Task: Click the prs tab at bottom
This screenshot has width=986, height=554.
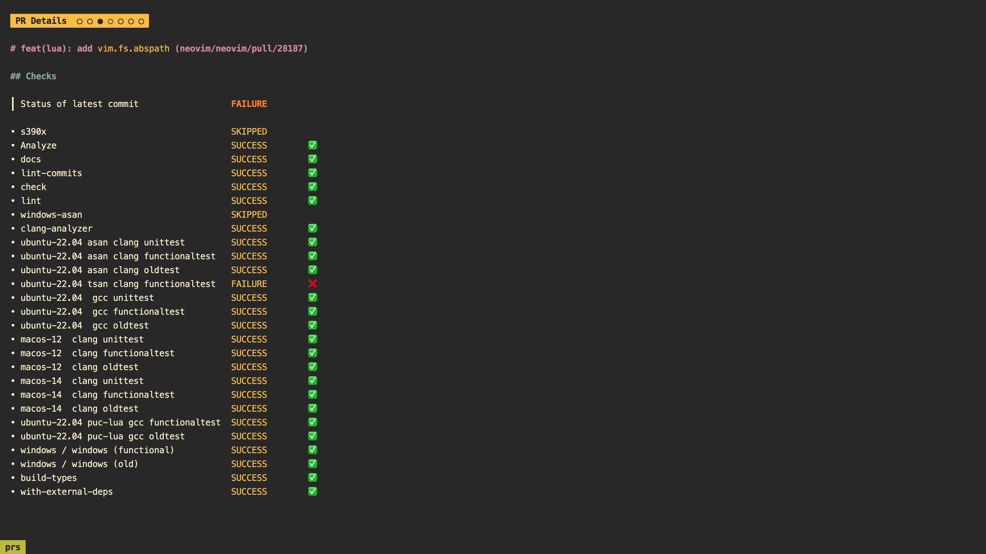Action: click(13, 547)
